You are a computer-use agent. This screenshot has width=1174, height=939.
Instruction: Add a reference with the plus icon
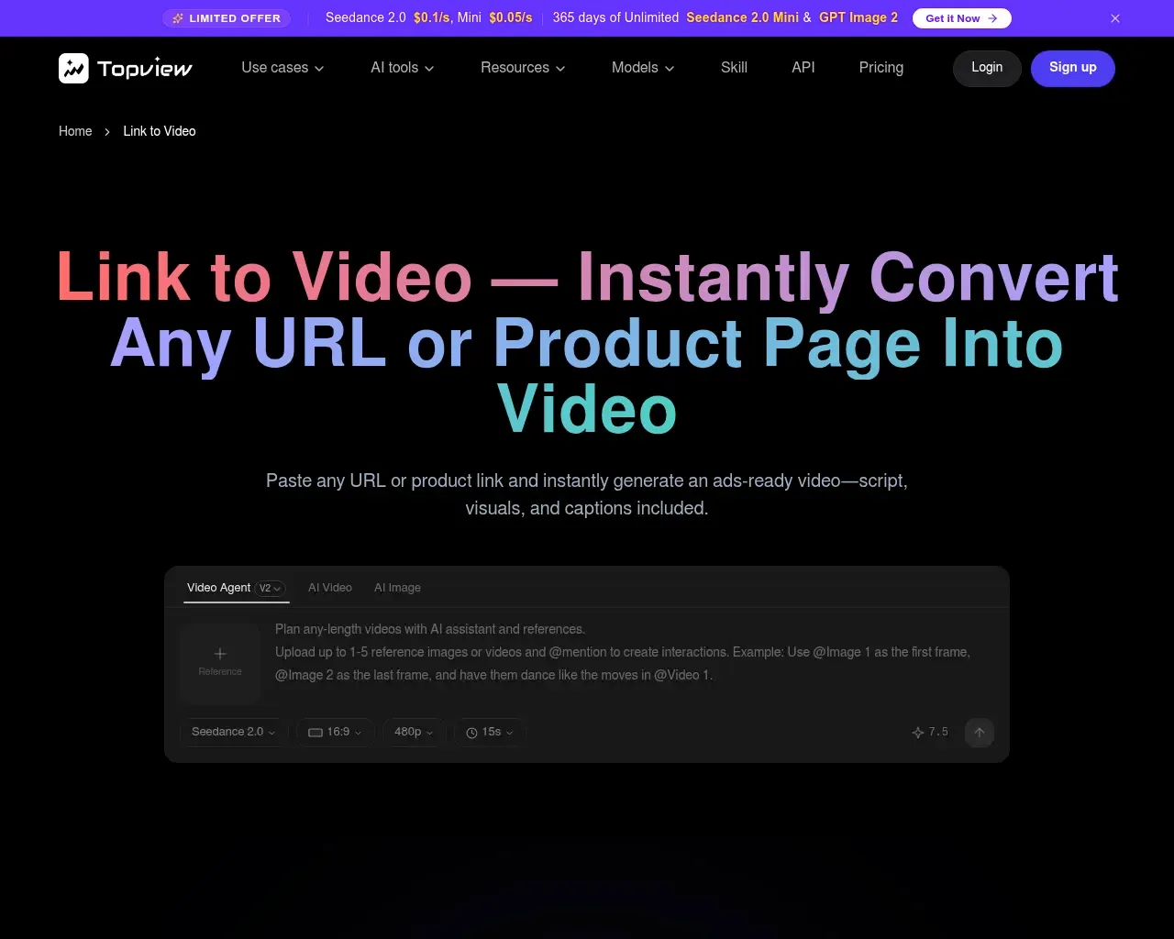coord(220,662)
